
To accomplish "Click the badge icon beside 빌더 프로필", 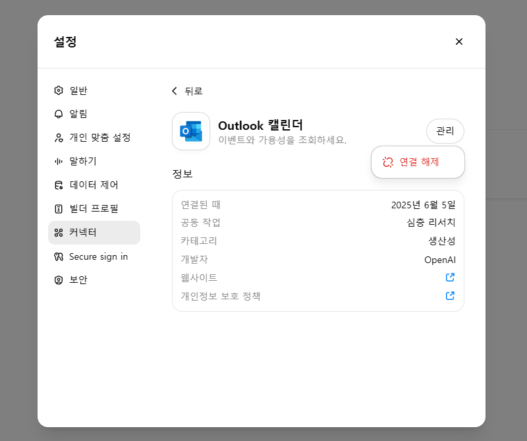I will coord(59,209).
